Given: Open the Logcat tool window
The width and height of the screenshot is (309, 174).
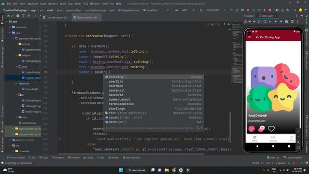Looking at the screenshot, I should click(88, 158).
